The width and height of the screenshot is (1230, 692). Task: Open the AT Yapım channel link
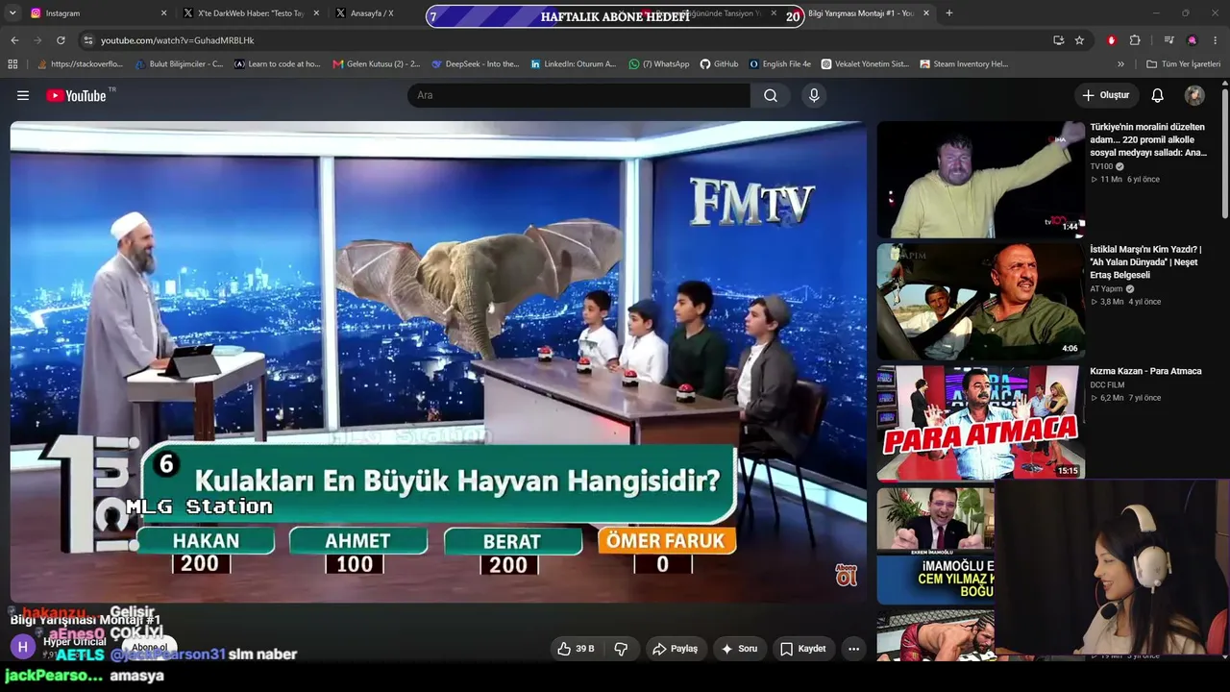point(1107,288)
